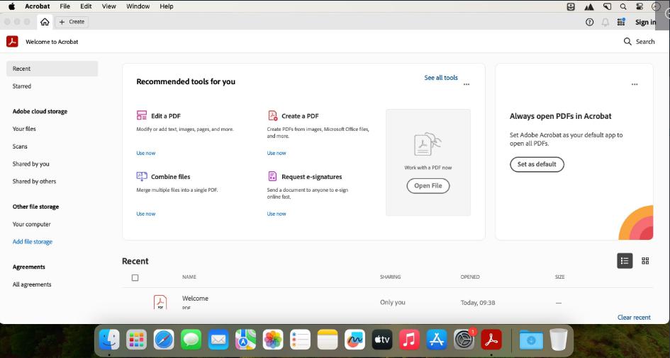This screenshot has width=670, height=358.
Task: Open Adobe Acrobat in the Dock
Action: (491, 340)
